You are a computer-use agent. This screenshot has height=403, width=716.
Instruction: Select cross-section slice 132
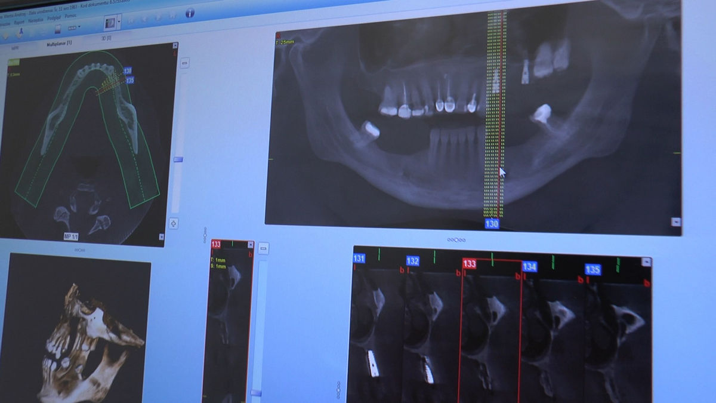413,261
